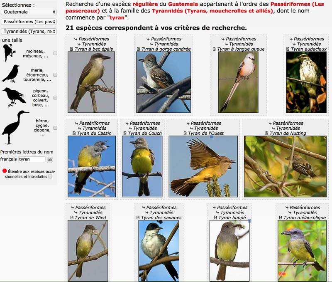Click the heron-size bird silhouette
Screen dimensions: 332x282
[x=15, y=127]
